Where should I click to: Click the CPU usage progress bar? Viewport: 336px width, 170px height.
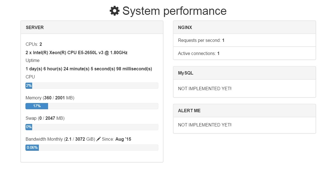(x=92, y=86)
